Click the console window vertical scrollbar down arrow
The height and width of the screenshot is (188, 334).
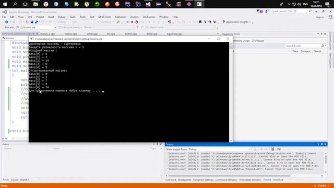[x=231, y=140]
